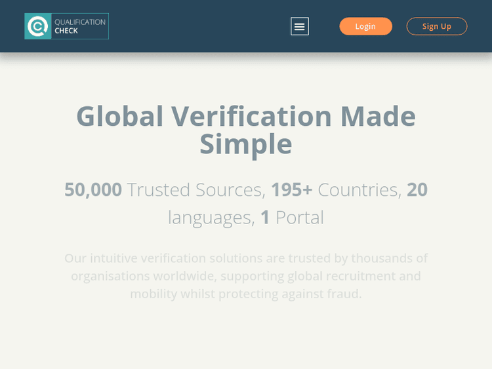
Task: Click the bold '50,000' figure
Action: tap(93, 189)
